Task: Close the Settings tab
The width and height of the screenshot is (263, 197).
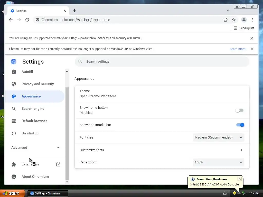Action: pos(65,11)
